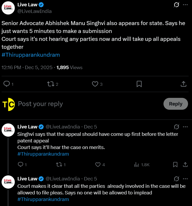Screen dimensions: 192x206
Task: Share the letter patent appeal reply
Action: coord(185,165)
